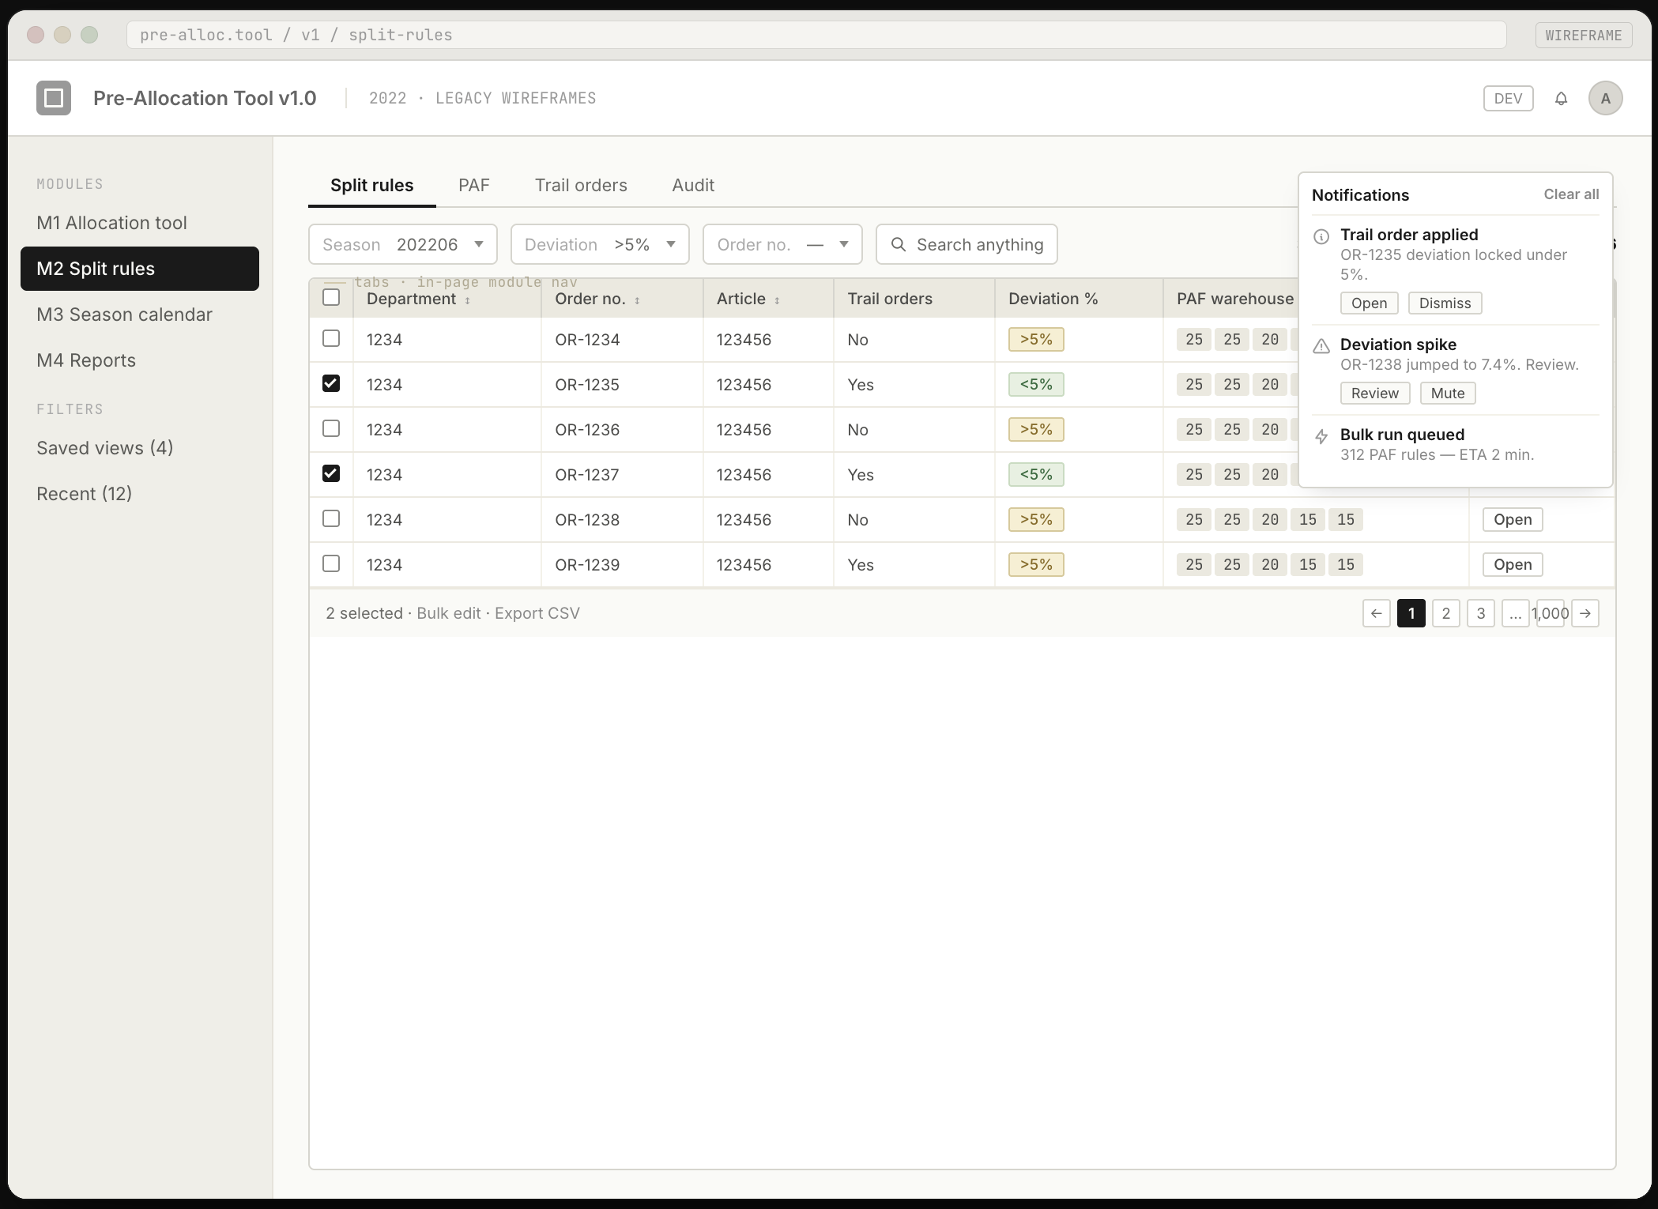1658x1209 pixels.
Task: Switch to the PAF tab
Action: (474, 185)
